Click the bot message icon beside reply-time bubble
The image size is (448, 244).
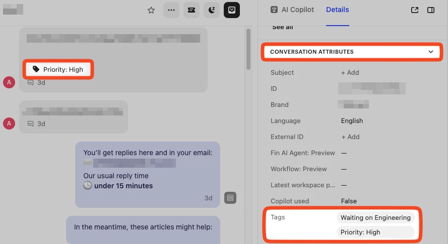230,198
